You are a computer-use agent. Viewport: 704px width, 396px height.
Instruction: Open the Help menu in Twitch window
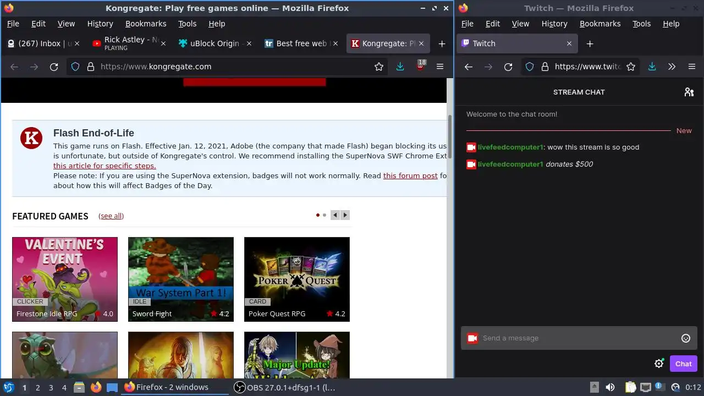pyautogui.click(x=671, y=24)
